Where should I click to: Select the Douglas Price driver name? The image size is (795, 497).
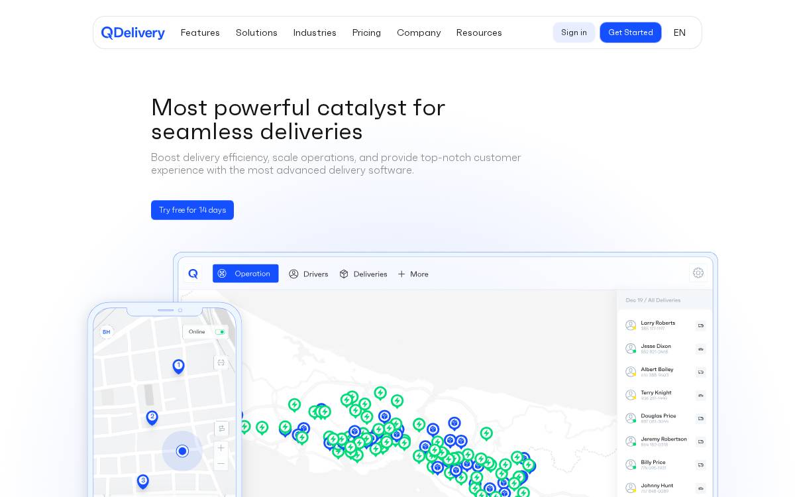tap(659, 415)
